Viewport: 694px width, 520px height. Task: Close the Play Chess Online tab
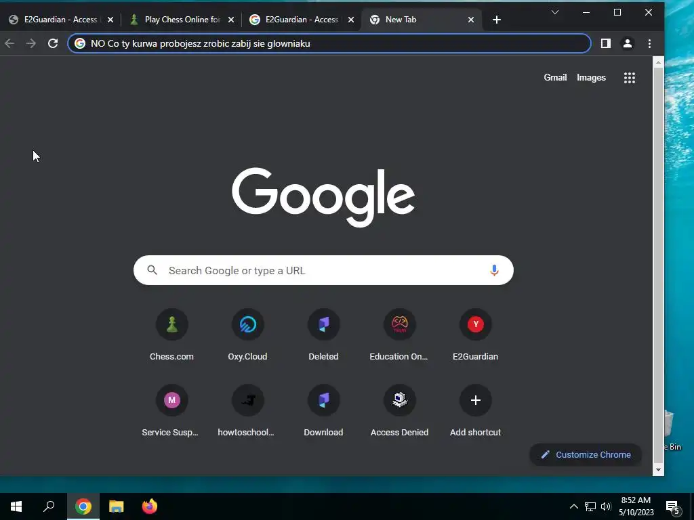tap(230, 20)
